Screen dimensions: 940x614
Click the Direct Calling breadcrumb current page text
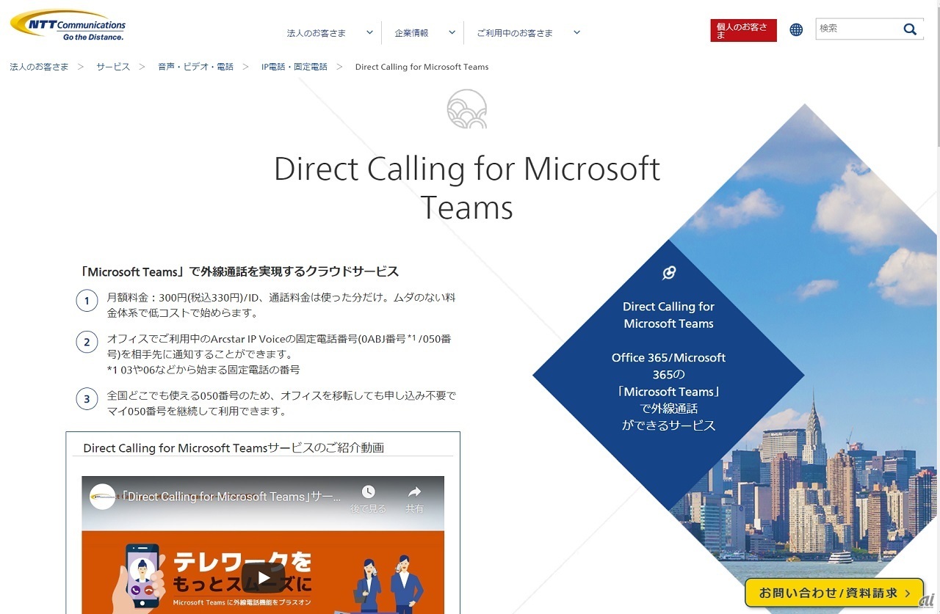point(422,67)
